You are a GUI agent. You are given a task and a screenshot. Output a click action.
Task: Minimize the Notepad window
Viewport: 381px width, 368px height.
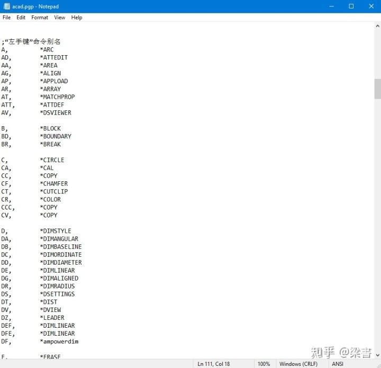pyautogui.click(x=331, y=6)
